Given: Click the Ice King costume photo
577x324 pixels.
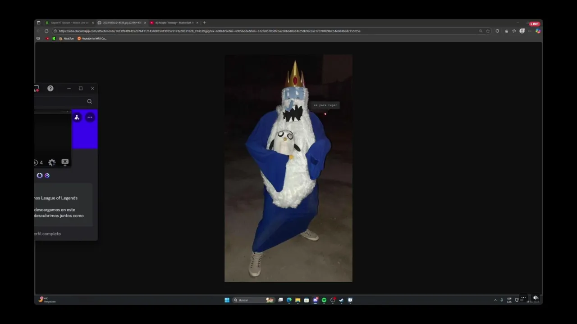Looking at the screenshot, I should [x=288, y=168].
